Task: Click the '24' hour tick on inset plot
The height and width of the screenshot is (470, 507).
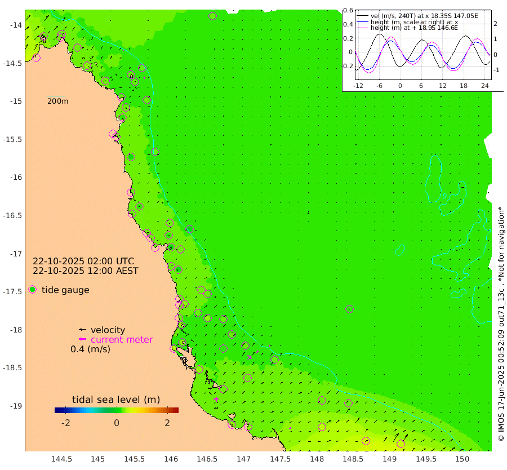Action: coord(484,86)
